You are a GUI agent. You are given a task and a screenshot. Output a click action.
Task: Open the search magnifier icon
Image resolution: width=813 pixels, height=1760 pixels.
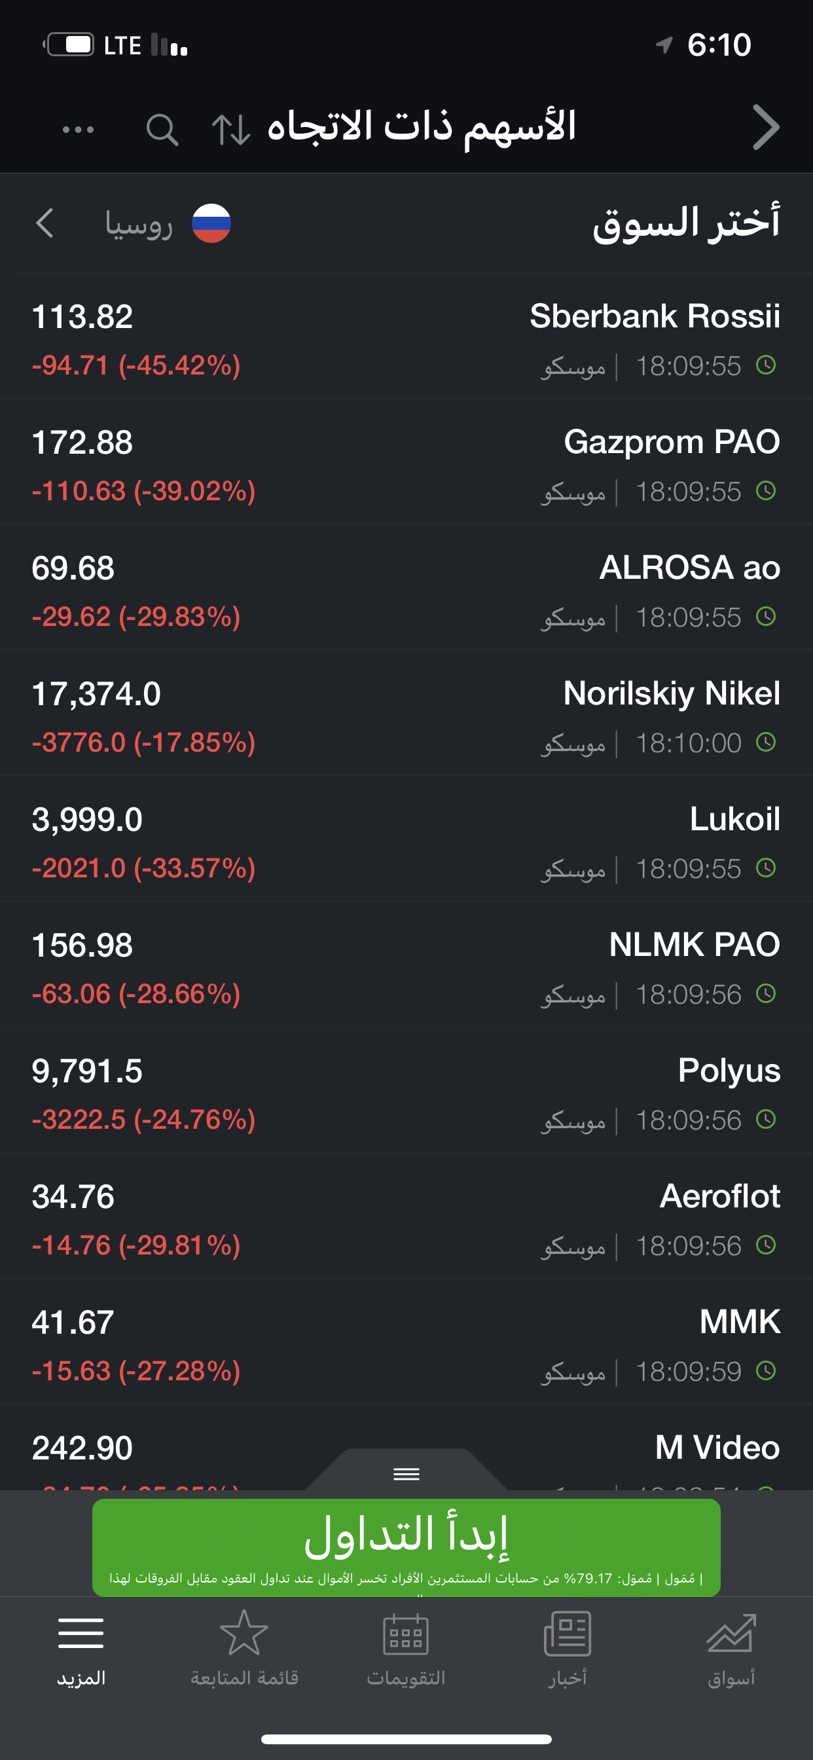[162, 128]
